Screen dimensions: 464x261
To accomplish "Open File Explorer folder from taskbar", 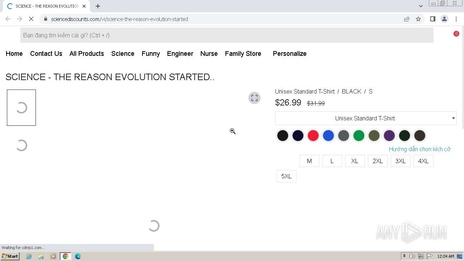I will click(41, 256).
